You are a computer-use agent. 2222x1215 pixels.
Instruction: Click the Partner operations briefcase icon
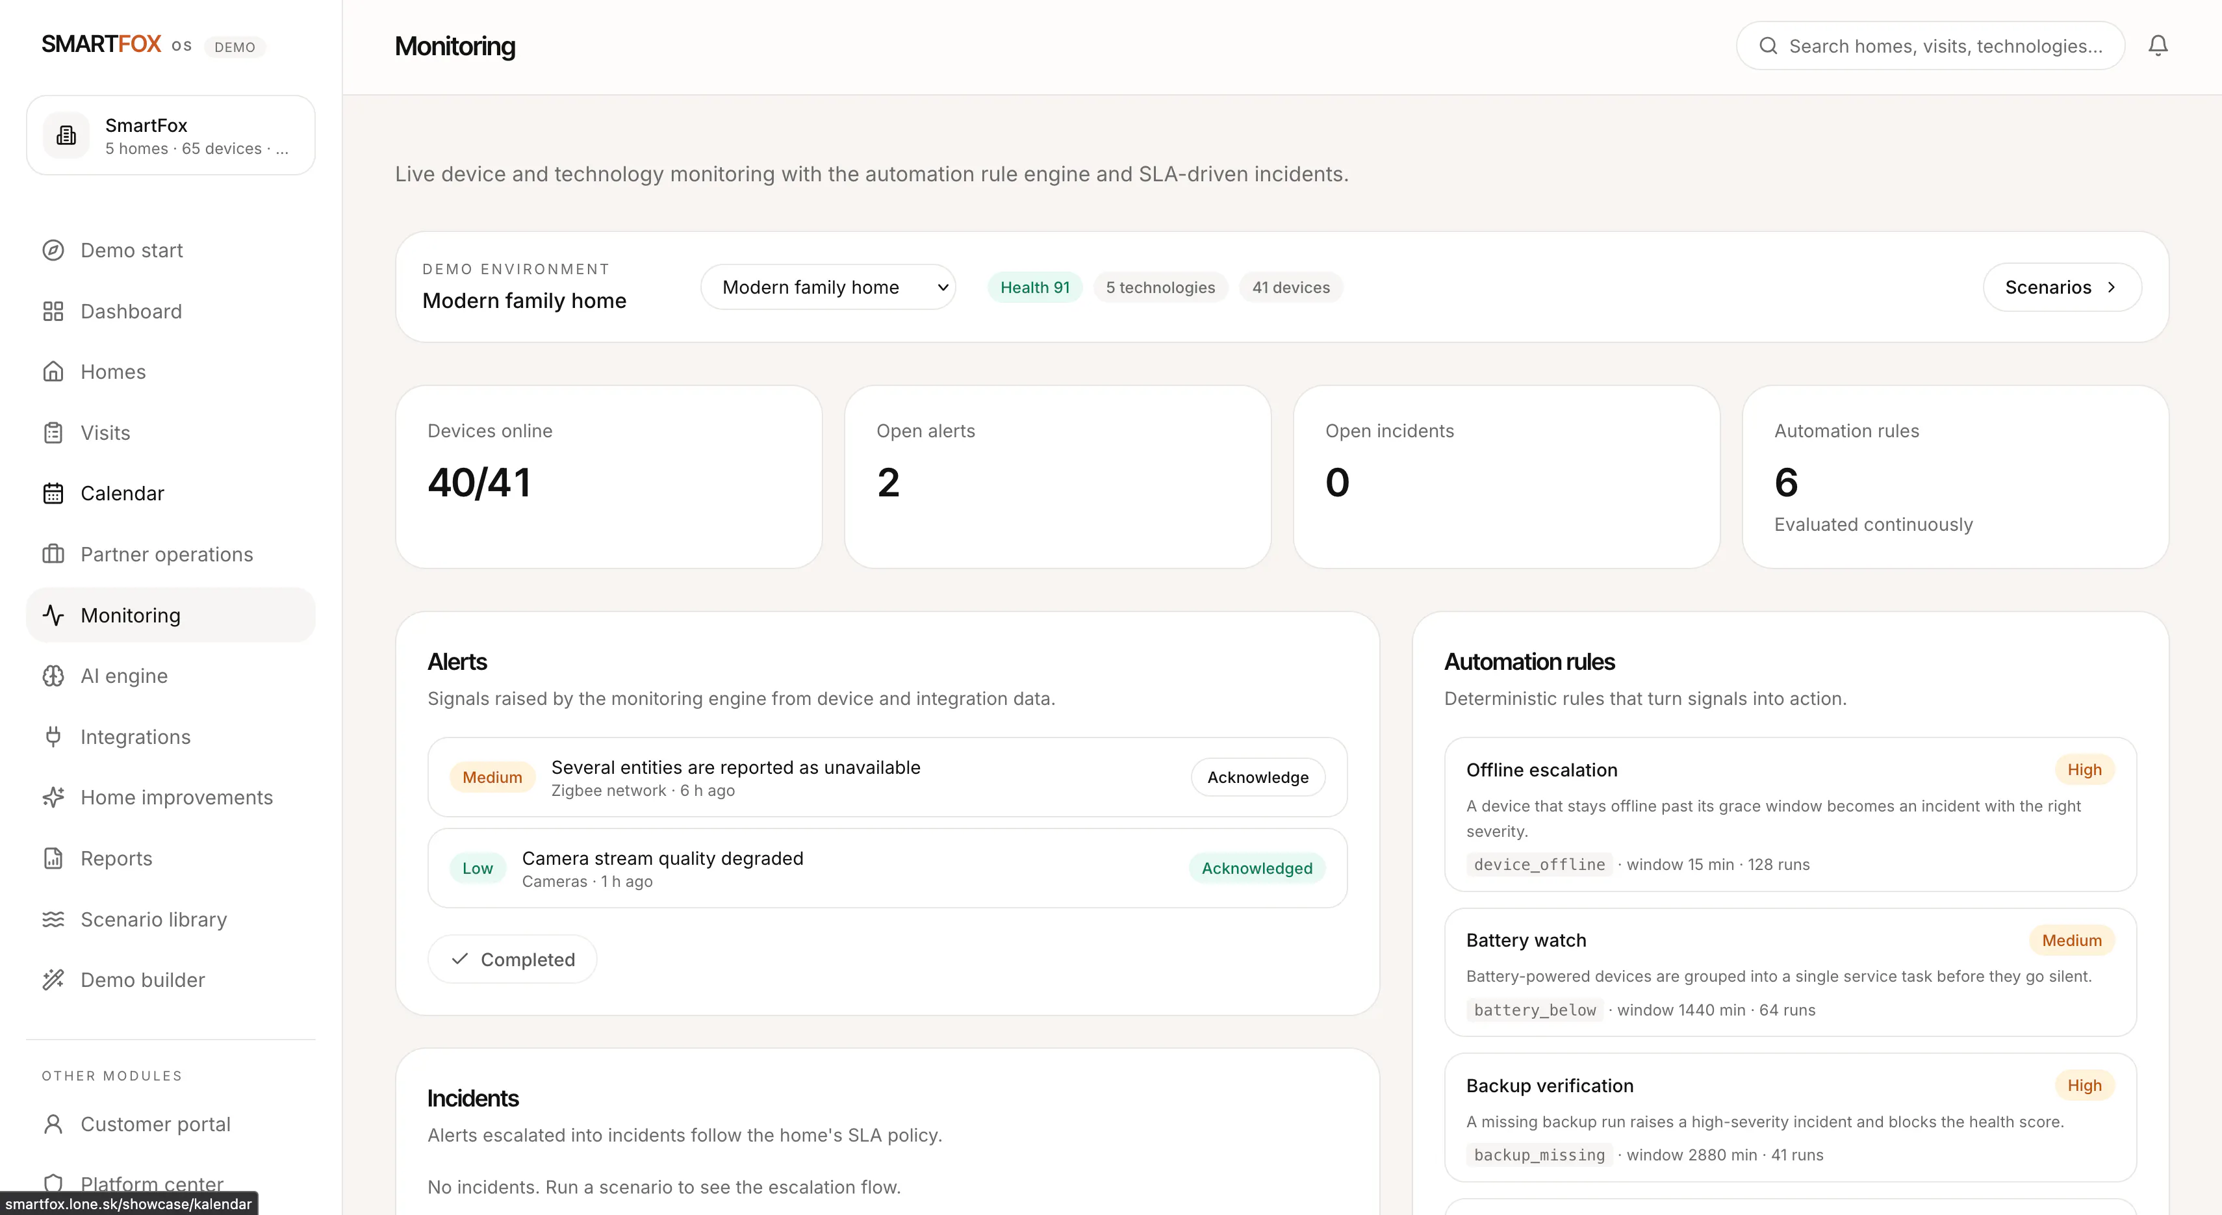tap(53, 554)
